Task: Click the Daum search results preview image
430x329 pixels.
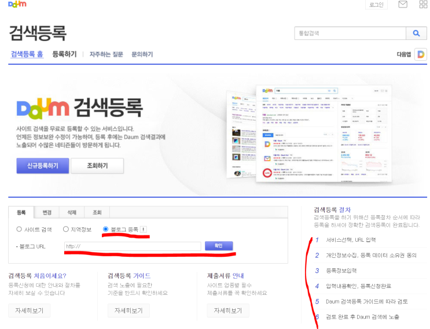Action: 309,134
